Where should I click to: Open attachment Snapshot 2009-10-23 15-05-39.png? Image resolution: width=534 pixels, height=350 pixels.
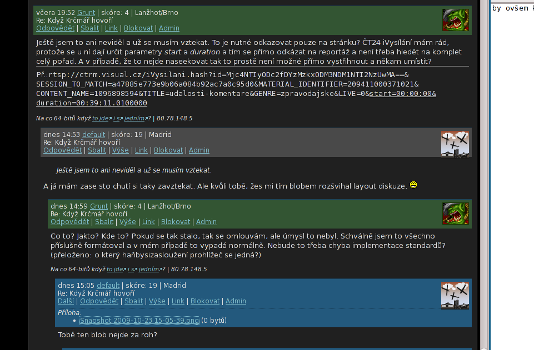139,321
